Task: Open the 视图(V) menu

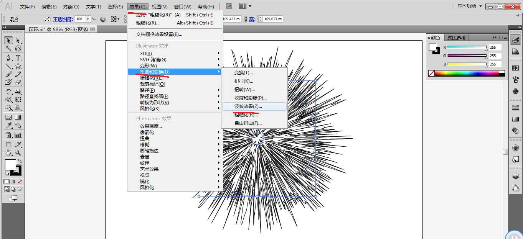Action: [160, 7]
